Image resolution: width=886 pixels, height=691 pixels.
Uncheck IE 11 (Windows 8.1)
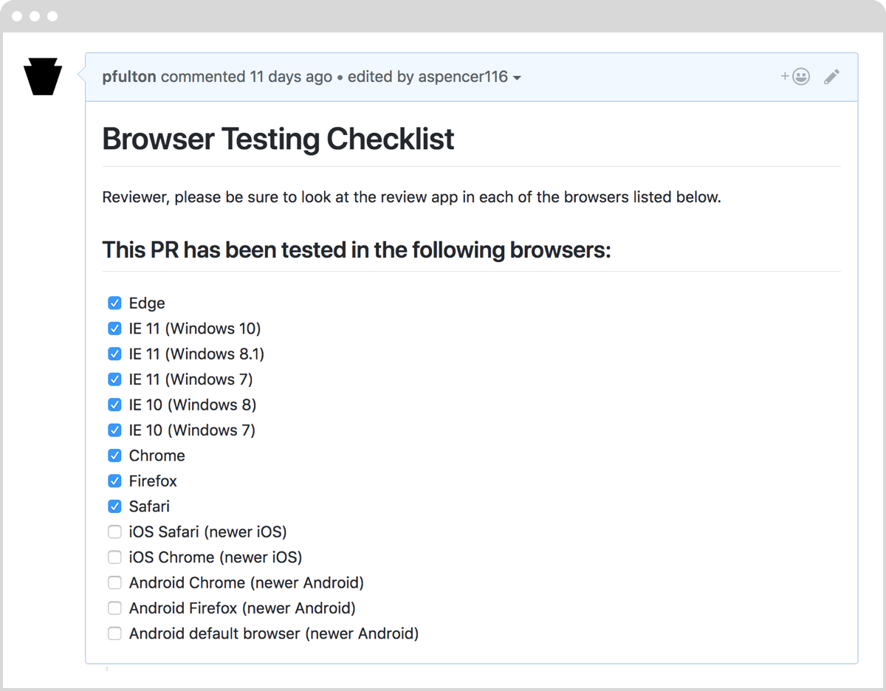point(114,354)
